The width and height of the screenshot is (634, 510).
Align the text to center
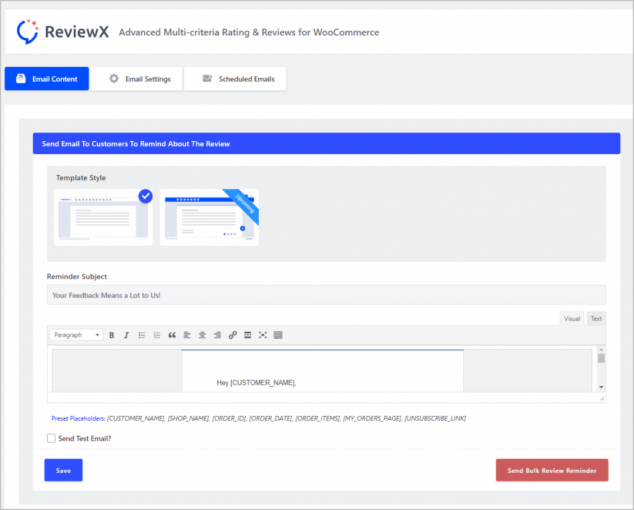(x=202, y=335)
